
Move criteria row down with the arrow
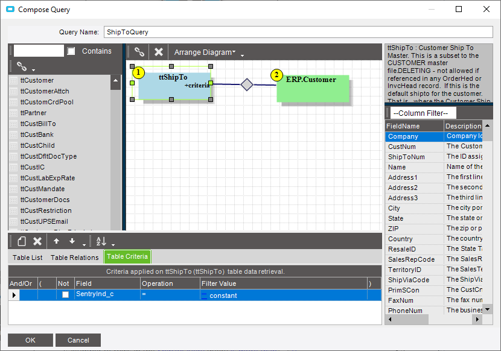tap(72, 241)
